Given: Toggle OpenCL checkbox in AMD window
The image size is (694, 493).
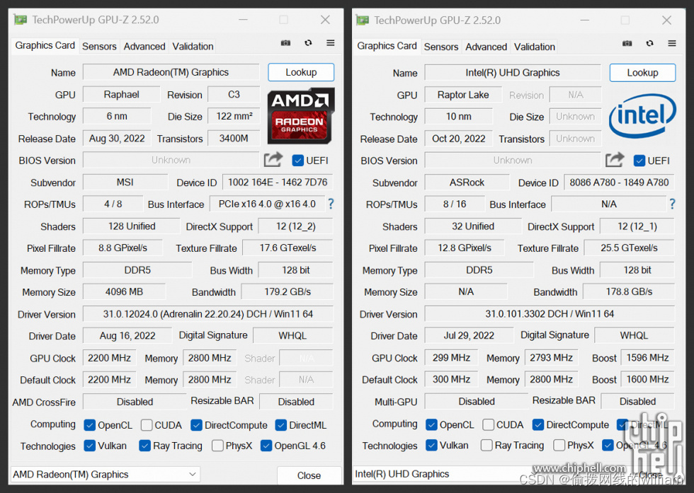Looking at the screenshot, I should coord(89,425).
